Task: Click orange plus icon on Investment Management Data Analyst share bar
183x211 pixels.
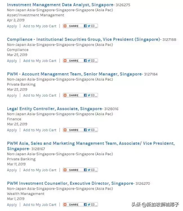Action: tap(65, 26)
